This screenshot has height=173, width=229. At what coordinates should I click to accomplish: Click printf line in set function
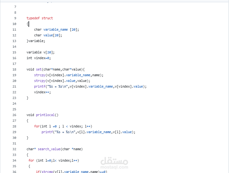[x=90, y=87]
